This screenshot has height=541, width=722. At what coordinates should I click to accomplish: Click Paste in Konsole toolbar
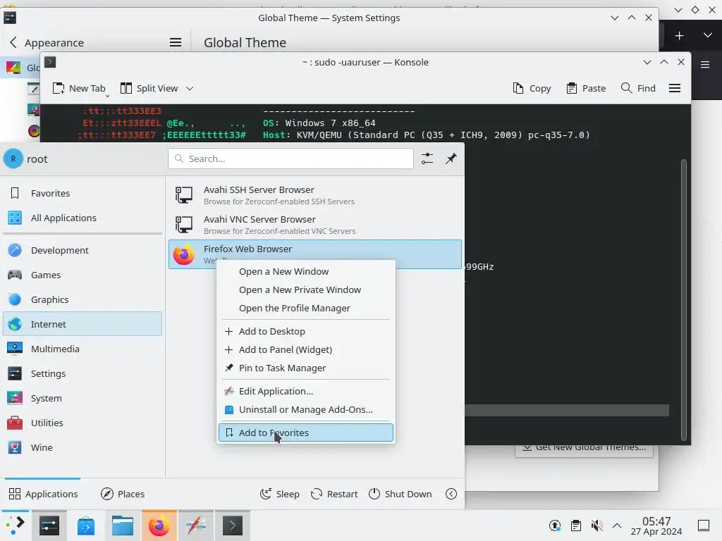click(x=586, y=88)
